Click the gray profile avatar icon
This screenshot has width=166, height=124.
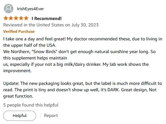pos(9,9)
